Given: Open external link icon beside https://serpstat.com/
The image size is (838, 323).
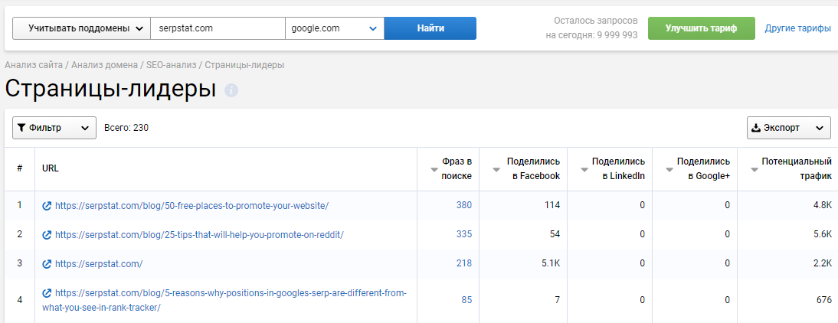Looking at the screenshot, I should tap(47, 264).
